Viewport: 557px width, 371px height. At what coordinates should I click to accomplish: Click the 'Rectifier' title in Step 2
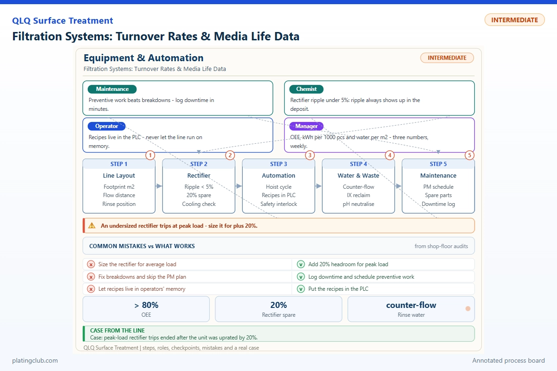click(199, 176)
